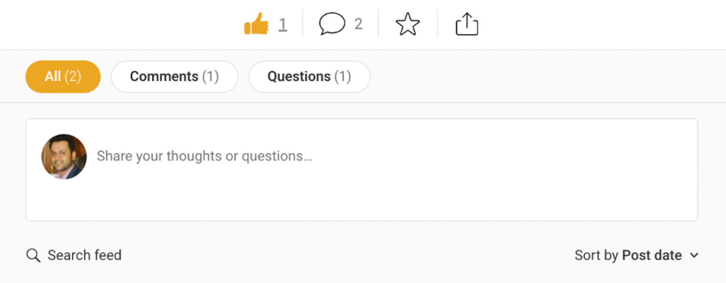Image resolution: width=726 pixels, height=283 pixels.
Task: Open the like count "1" link
Action: click(283, 24)
